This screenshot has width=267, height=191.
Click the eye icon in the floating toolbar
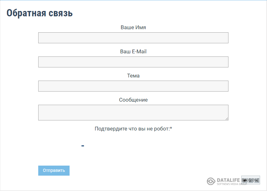(244, 180)
